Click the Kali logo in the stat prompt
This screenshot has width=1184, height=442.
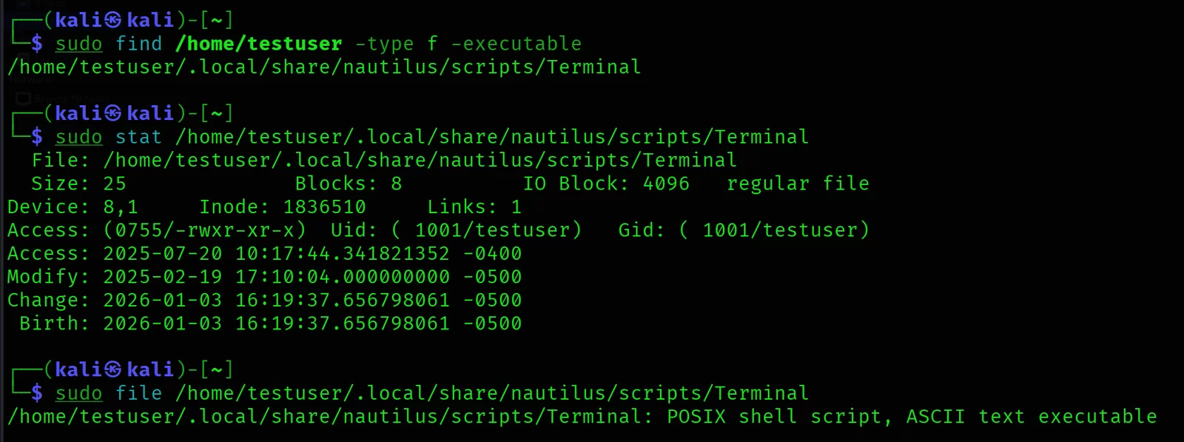click(x=112, y=113)
